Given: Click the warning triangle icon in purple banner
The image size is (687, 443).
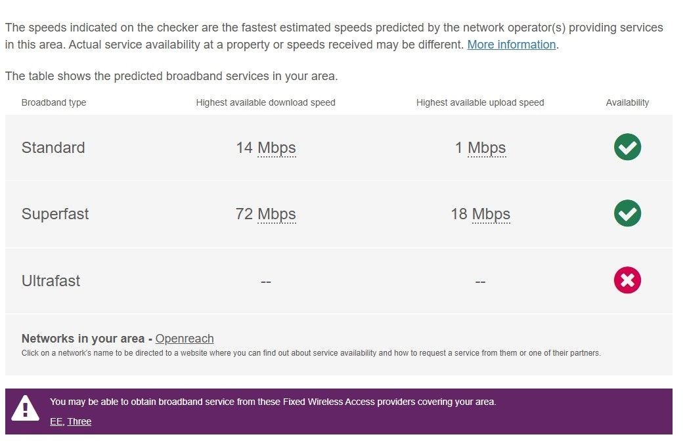Looking at the screenshot, I should point(26,408).
